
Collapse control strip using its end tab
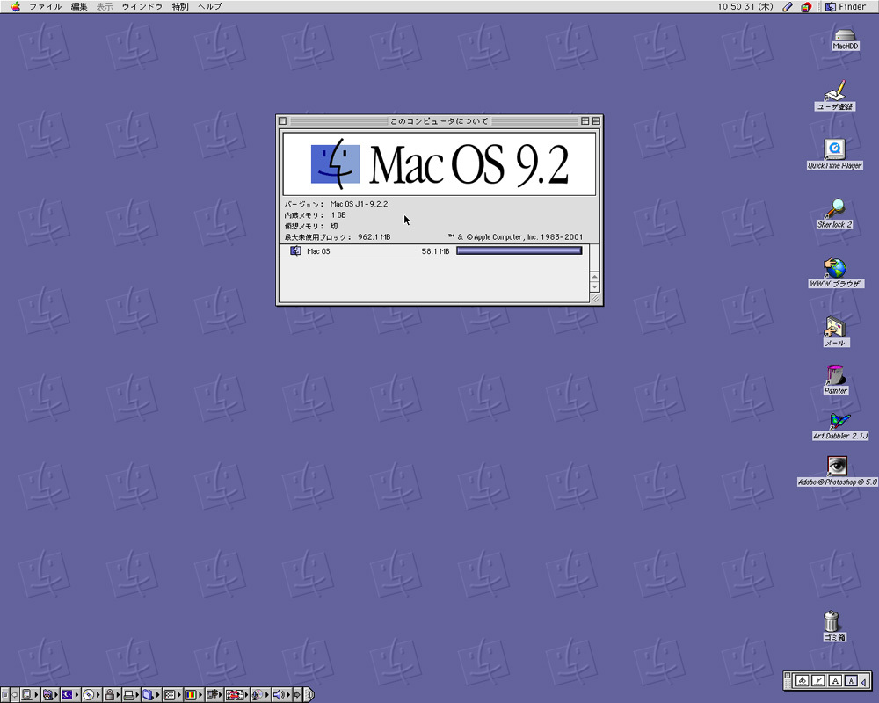coord(309,694)
